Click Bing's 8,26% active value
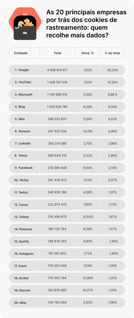This screenshot has height=318, width=134. click(88, 107)
